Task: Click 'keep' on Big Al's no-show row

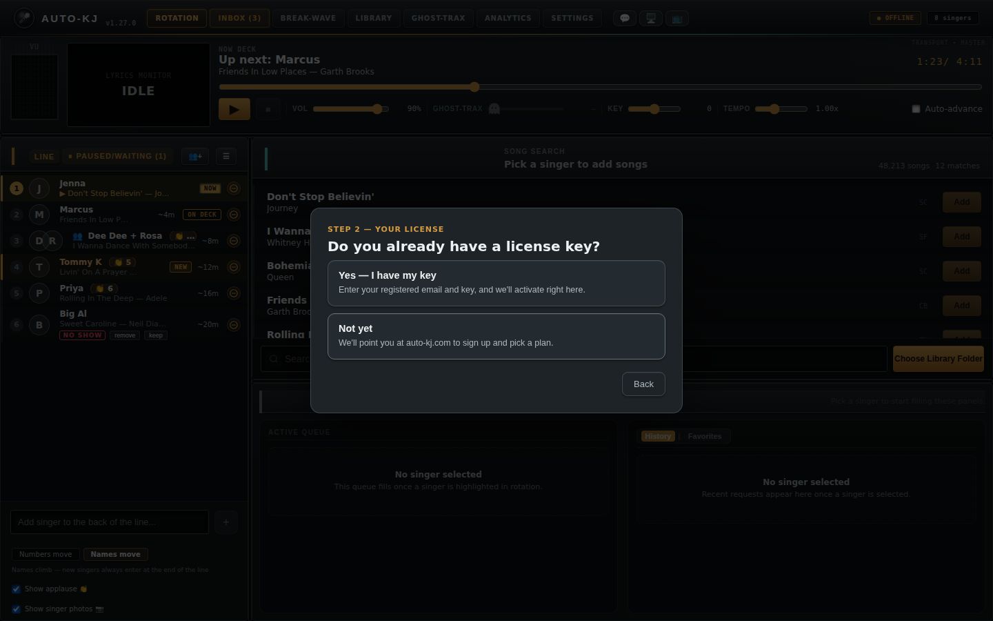Action: (156, 336)
